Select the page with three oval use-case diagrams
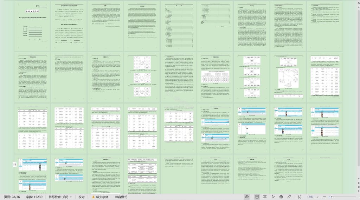The image size is (360, 200). tap(142, 77)
